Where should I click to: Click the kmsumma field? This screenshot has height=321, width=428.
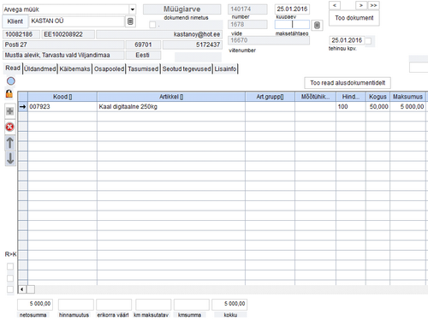tap(192, 304)
